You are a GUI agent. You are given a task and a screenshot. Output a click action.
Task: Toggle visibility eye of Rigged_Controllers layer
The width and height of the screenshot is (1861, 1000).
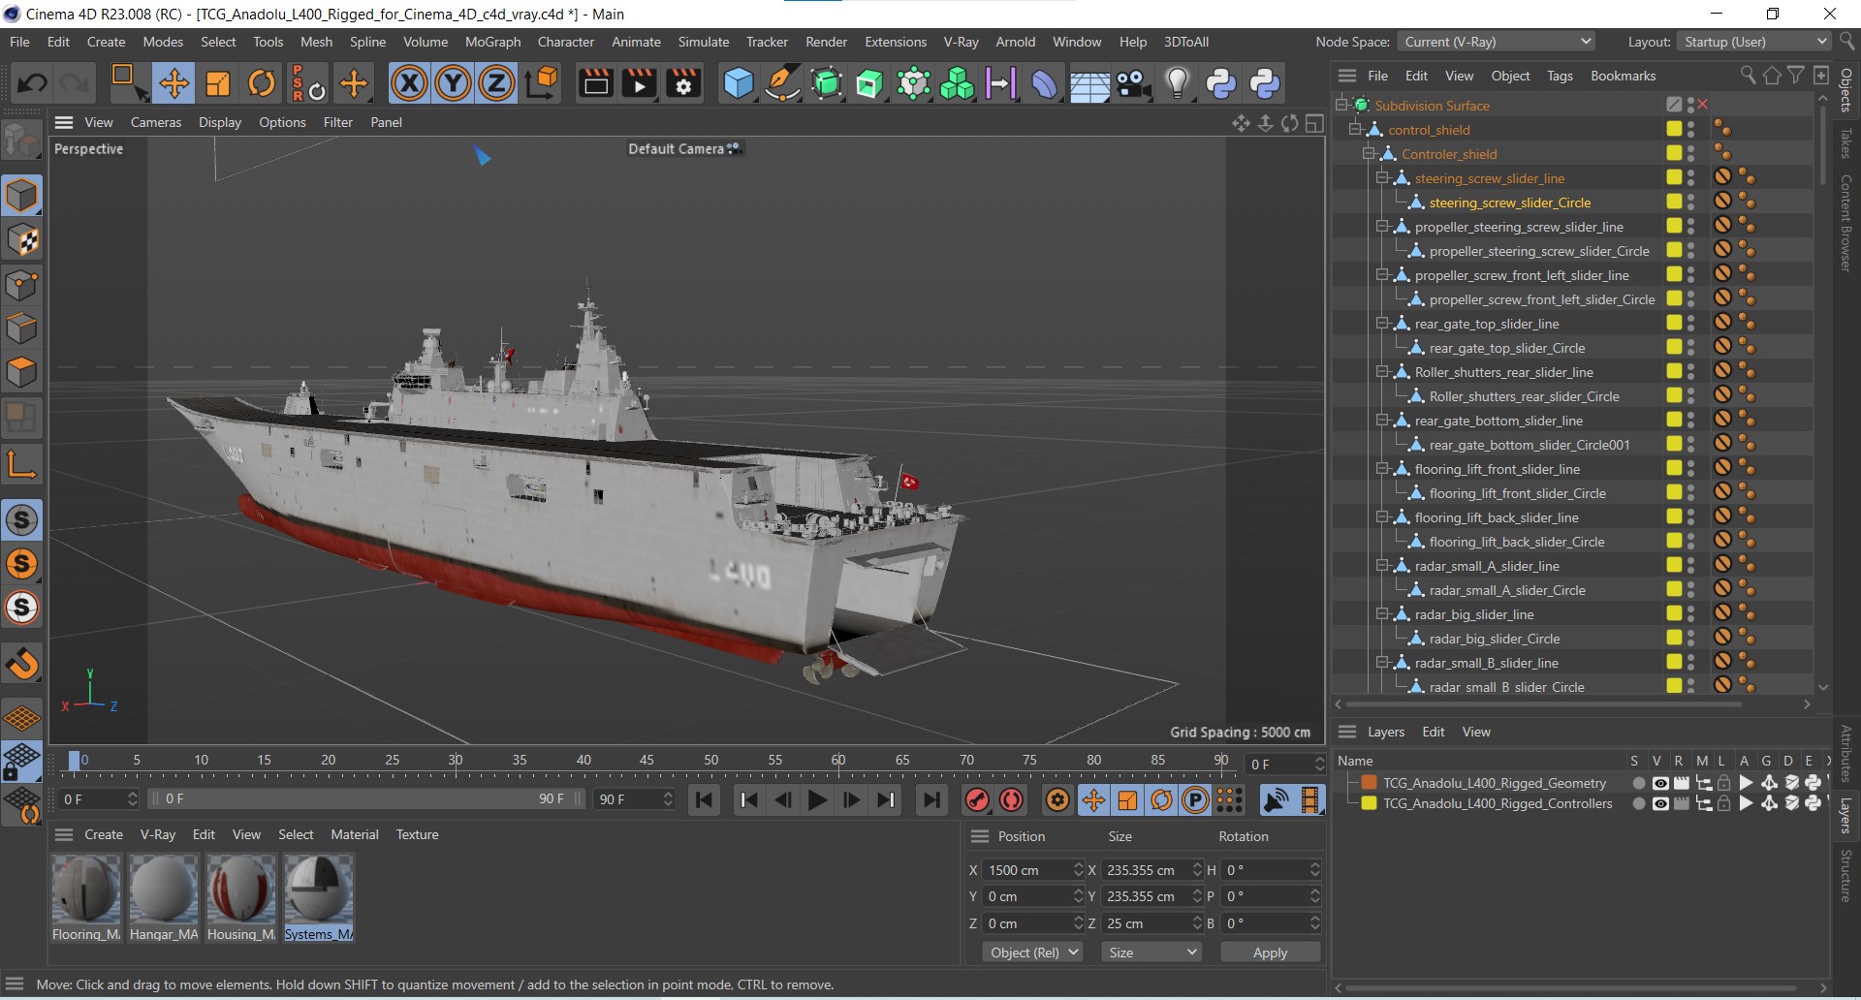[1659, 803]
